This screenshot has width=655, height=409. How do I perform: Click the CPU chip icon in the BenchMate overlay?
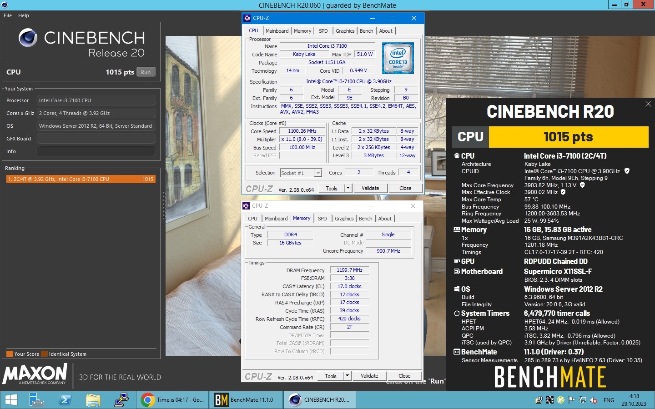[457, 156]
